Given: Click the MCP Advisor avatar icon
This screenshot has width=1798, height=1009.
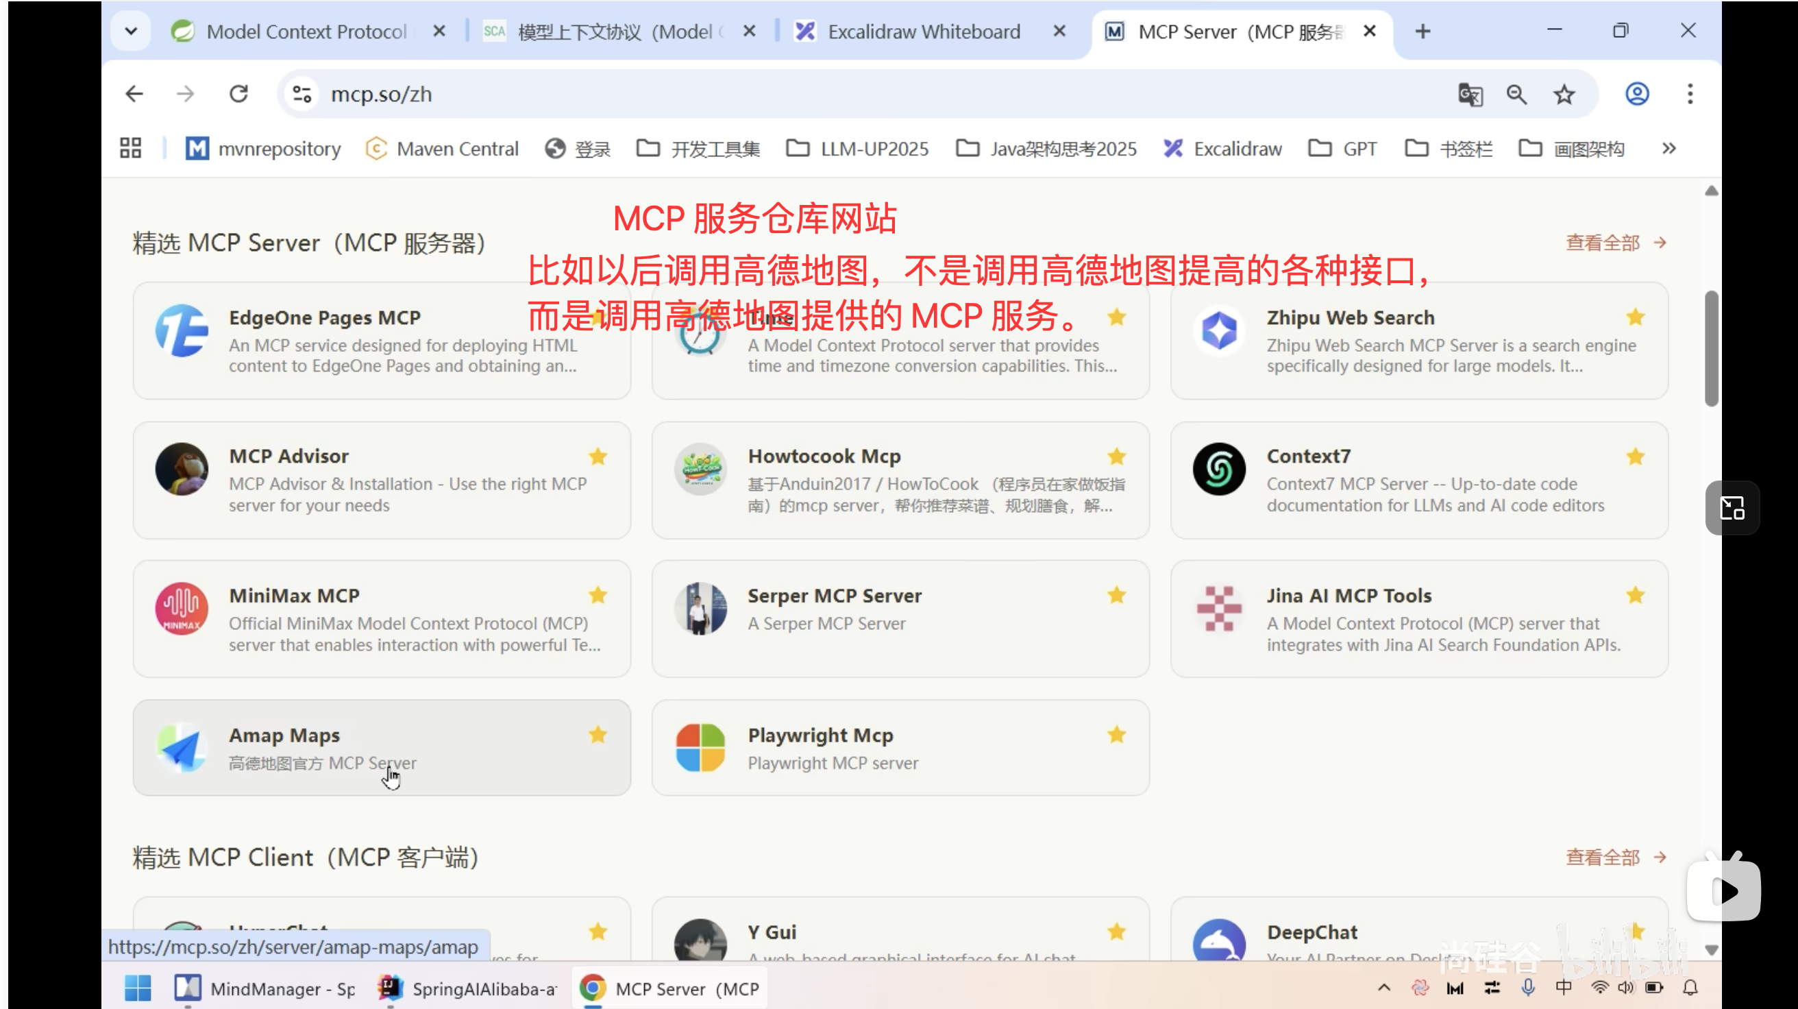Looking at the screenshot, I should 182,470.
